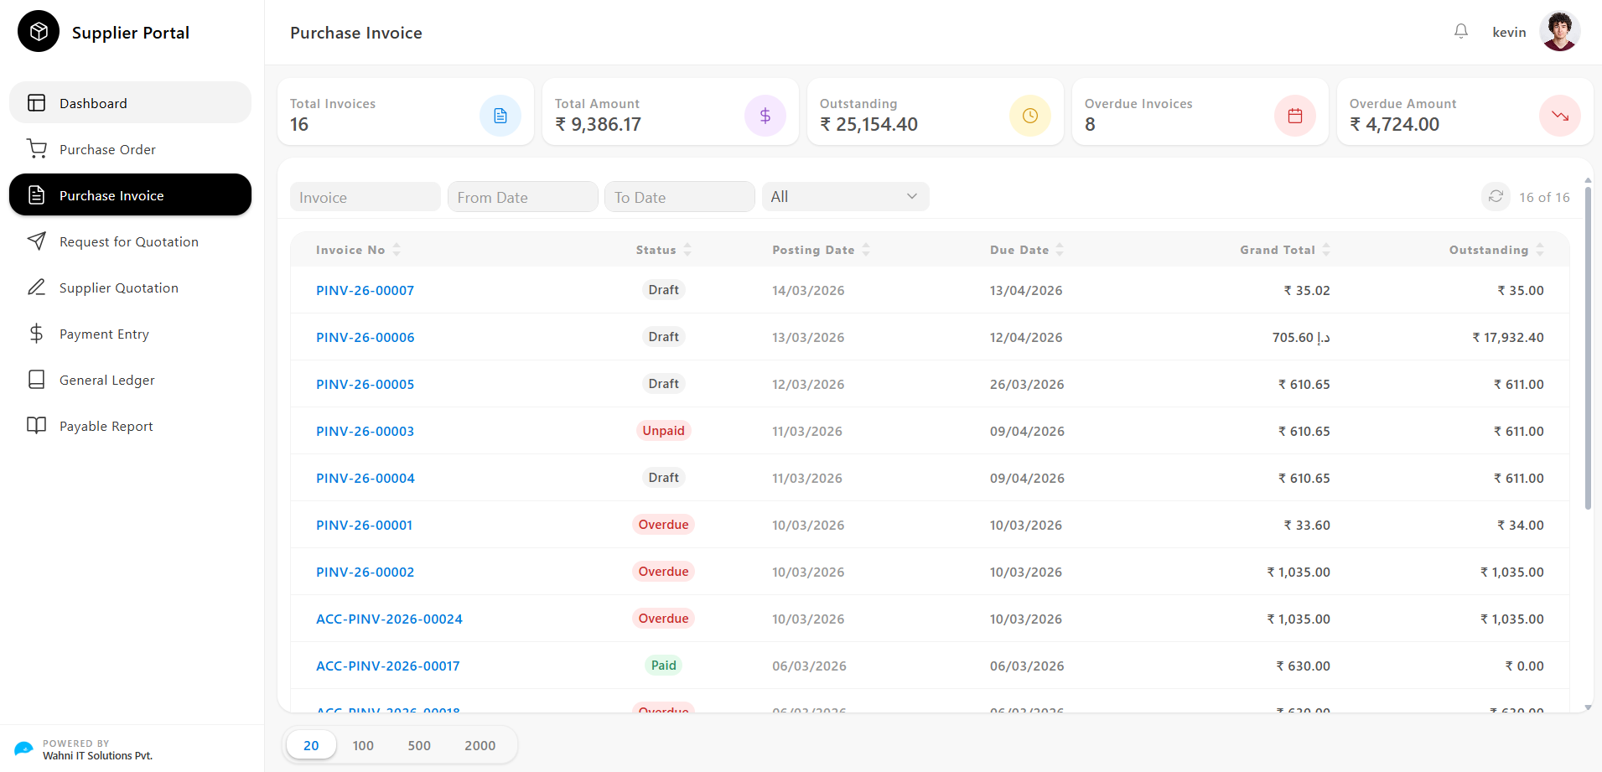Click the table vertical scrollbar
The width and height of the screenshot is (1602, 772).
tap(1588, 348)
